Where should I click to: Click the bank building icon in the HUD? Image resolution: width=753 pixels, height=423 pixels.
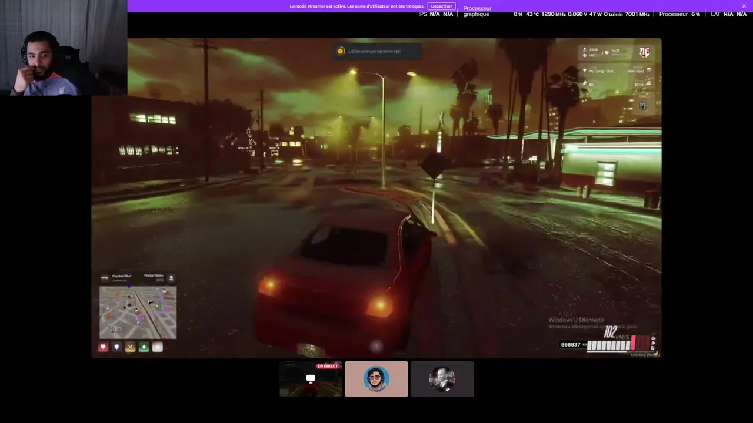click(649, 83)
